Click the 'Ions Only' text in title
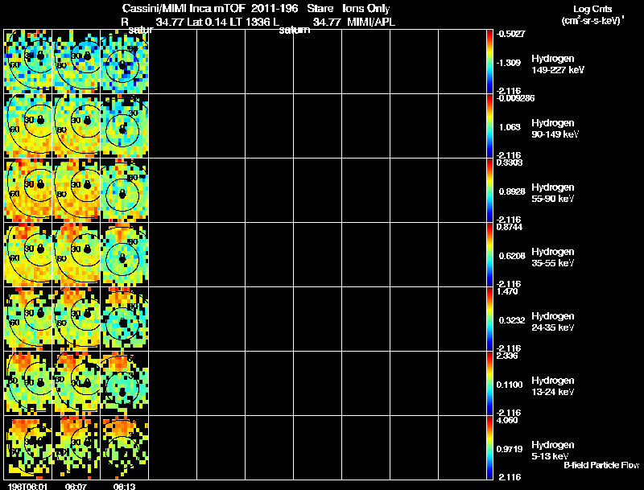The height and width of the screenshot is (490, 644). 366,9
